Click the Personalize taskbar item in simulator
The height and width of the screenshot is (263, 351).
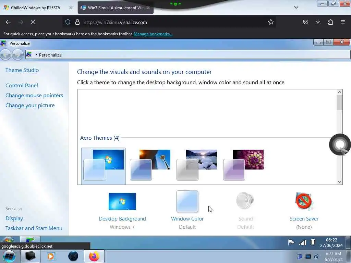click(x=30, y=240)
